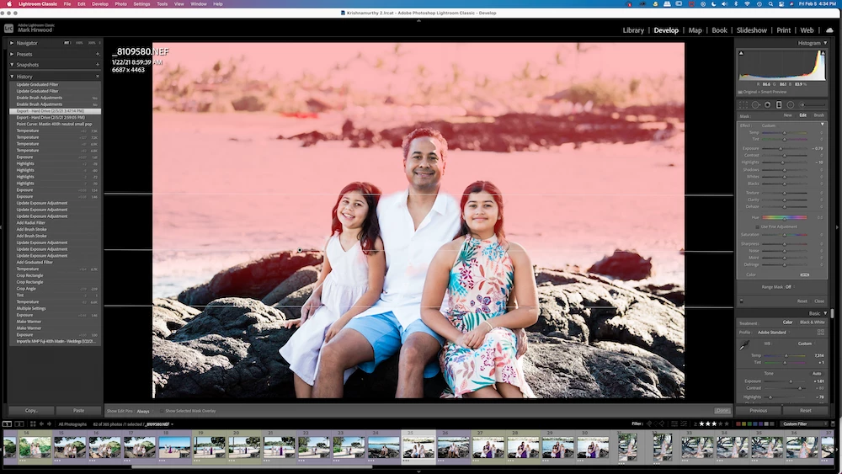This screenshot has height=474, width=842.
Task: Select the Crop Overlay tool icon
Action: click(743, 104)
